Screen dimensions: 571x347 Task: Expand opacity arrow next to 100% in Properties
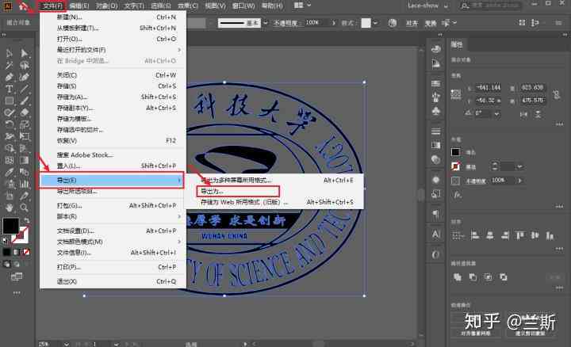click(519, 181)
